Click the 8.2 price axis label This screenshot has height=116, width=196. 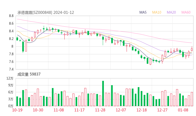11,39
